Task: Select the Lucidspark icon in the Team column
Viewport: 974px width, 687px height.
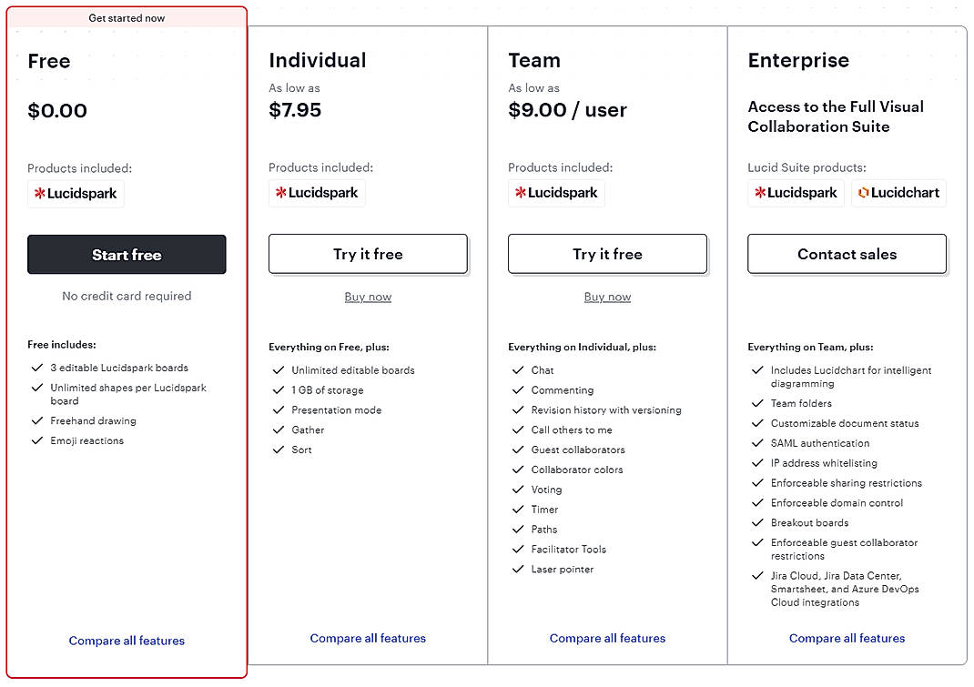Action: [556, 192]
